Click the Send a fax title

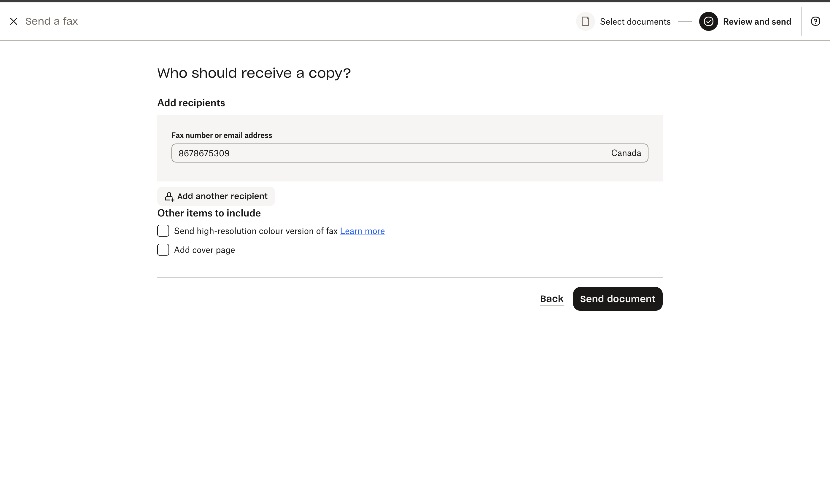click(51, 21)
